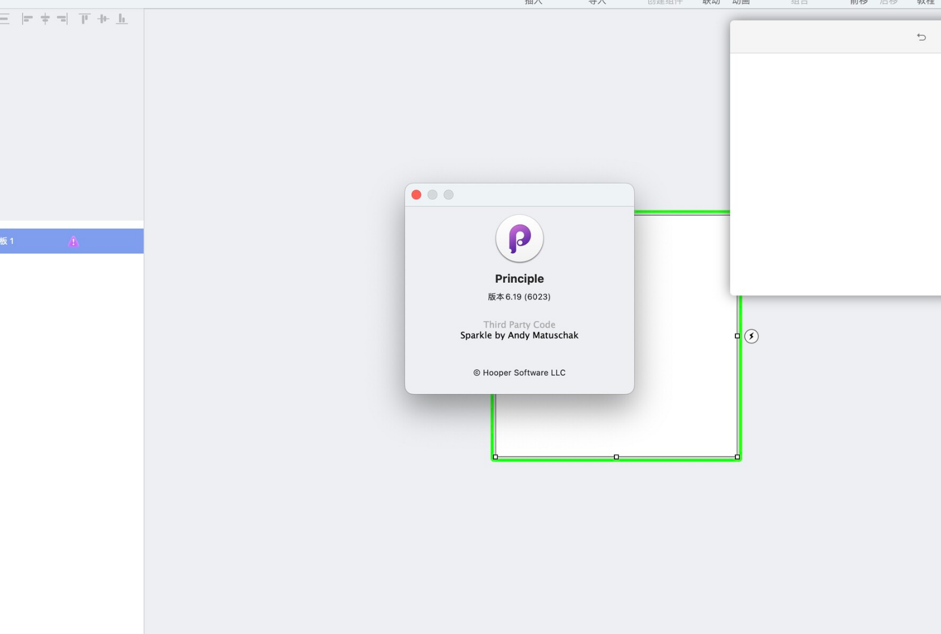Click the lightning bolt event icon beside artboard

[751, 336]
